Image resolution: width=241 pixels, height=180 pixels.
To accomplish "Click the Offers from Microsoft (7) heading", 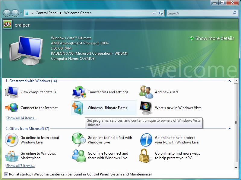I will [27, 129].
